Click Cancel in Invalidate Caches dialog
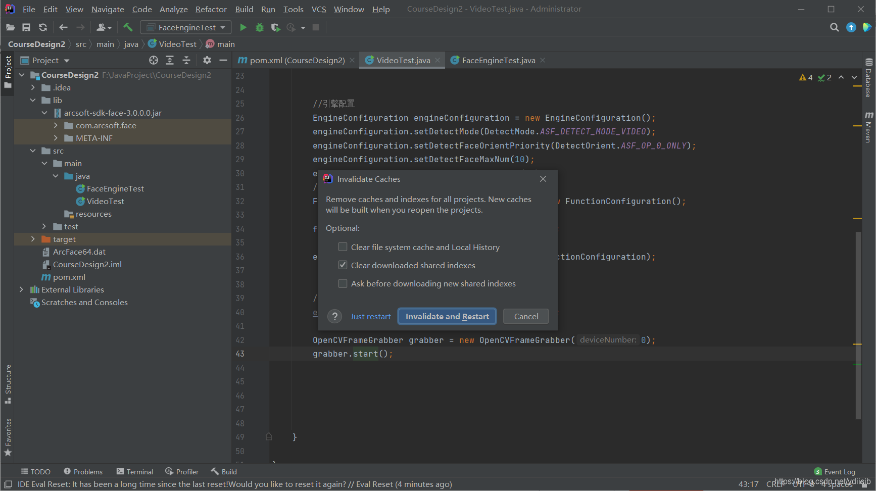Viewport: 876px width, 491px height. 526,316
